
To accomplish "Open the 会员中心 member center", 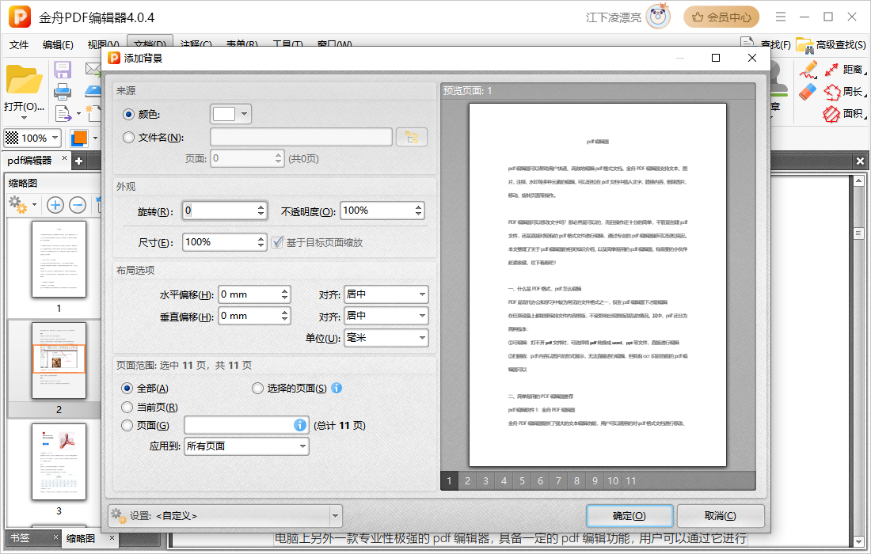I will (721, 17).
